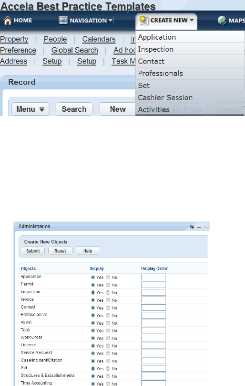Screen dimensions: 245x386
Task: Click the Objects column header
Action: point(28,269)
